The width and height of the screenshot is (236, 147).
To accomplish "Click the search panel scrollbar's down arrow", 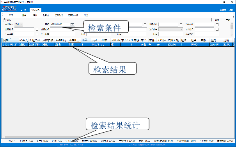I will coord(232,35).
